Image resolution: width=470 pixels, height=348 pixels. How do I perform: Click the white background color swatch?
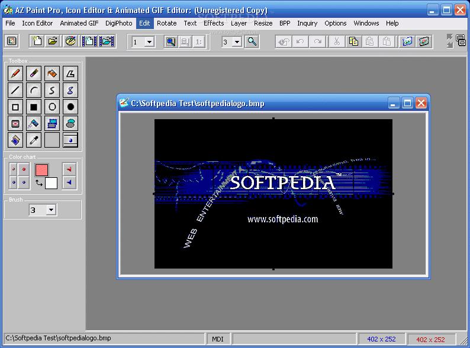tap(51, 183)
